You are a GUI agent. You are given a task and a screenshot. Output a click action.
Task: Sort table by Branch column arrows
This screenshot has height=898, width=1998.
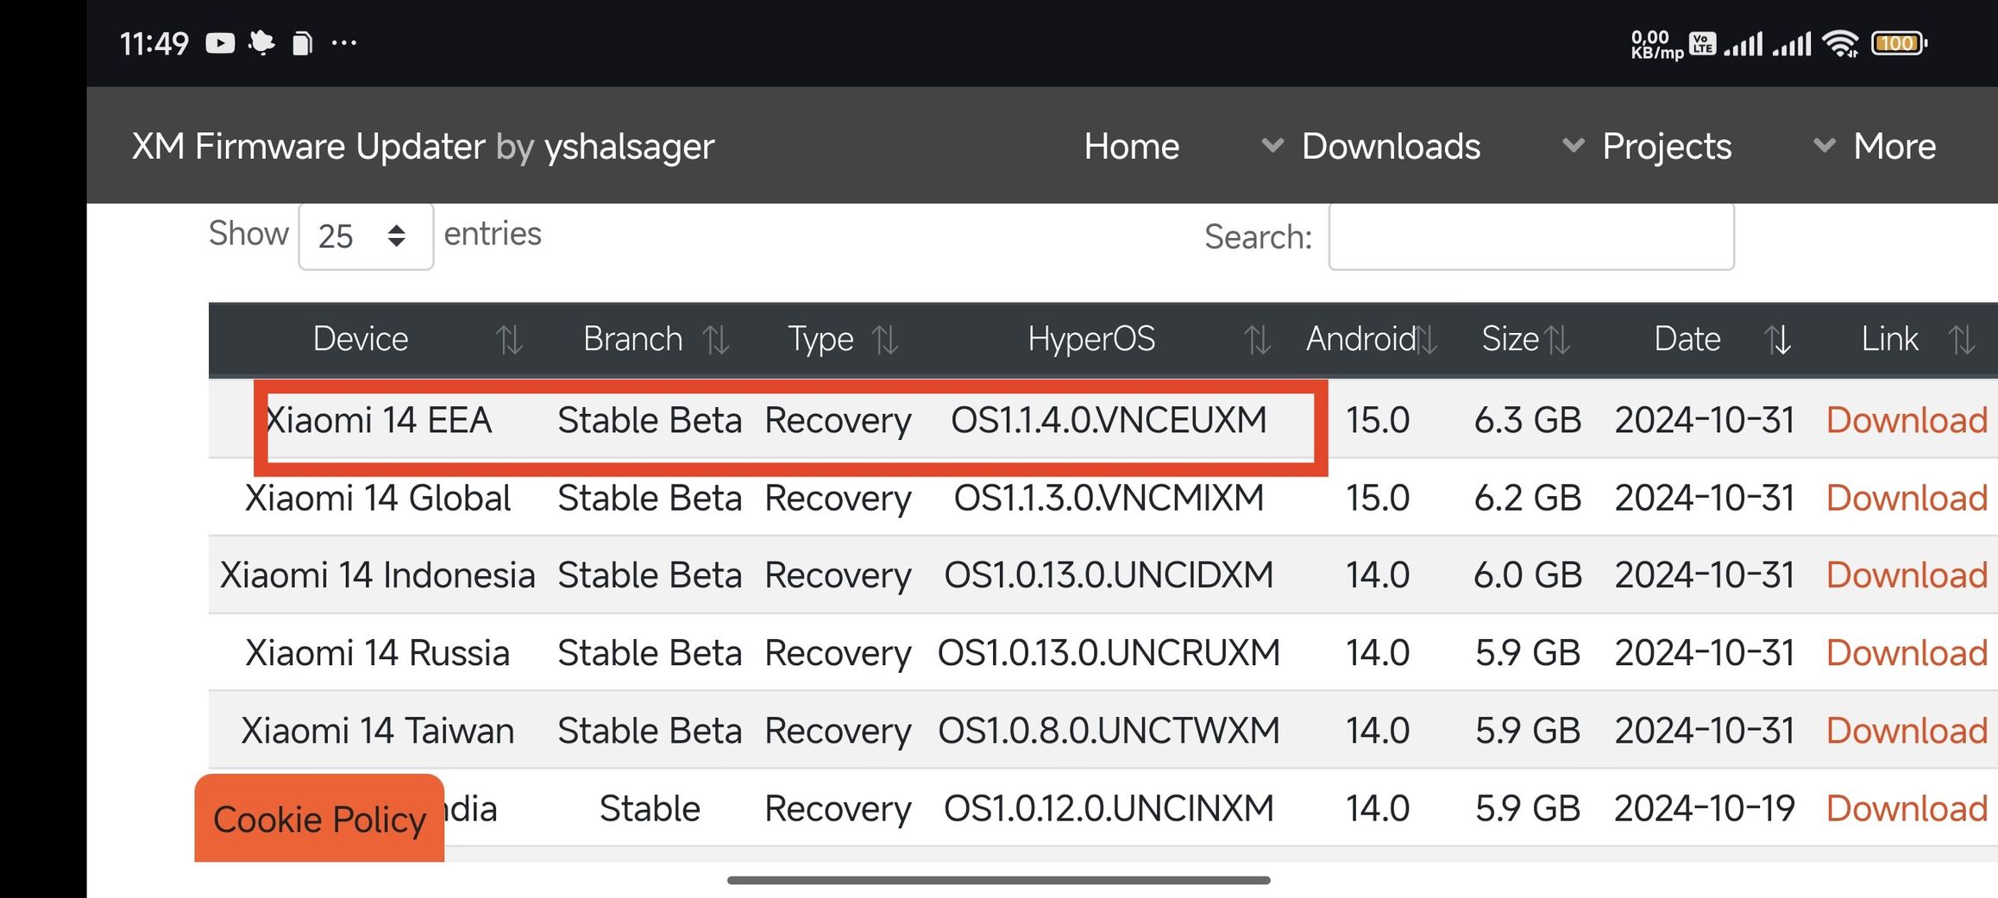(x=716, y=340)
